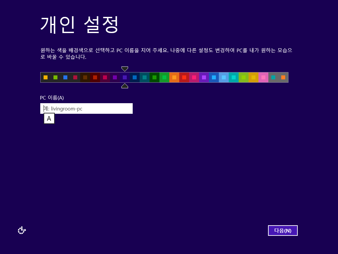The height and width of the screenshot is (254, 338).
Task: Select the orange swatch next to bright green
Action: (174, 77)
